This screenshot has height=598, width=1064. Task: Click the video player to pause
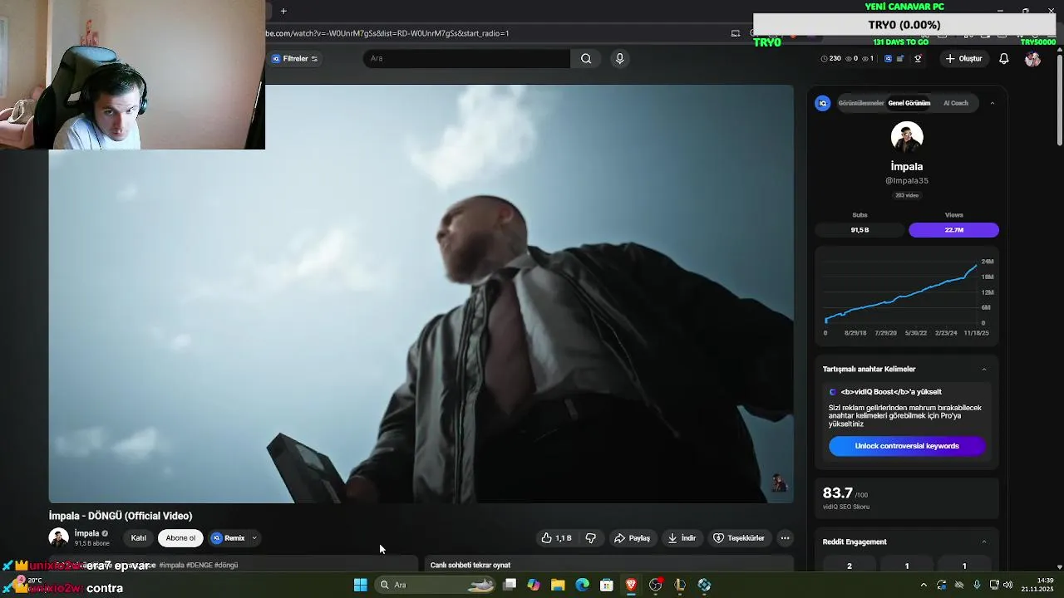pyautogui.click(x=421, y=294)
